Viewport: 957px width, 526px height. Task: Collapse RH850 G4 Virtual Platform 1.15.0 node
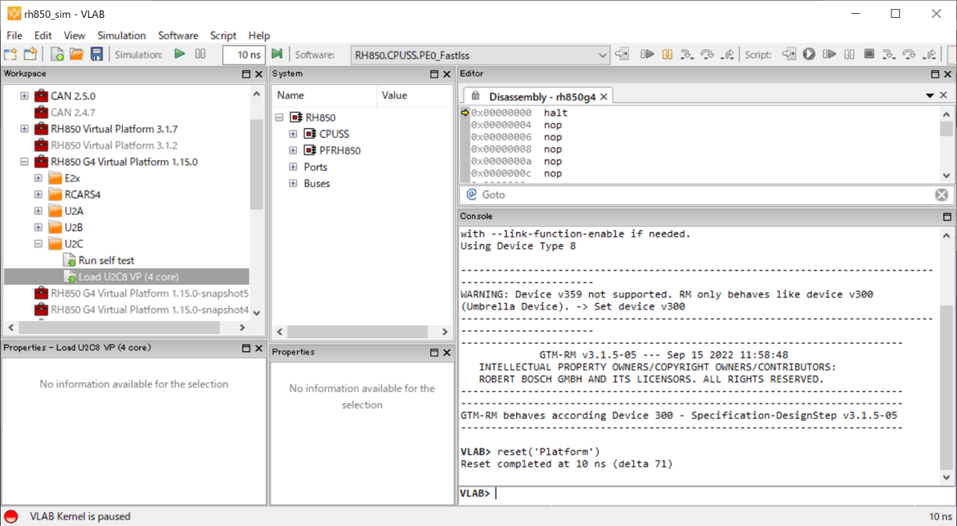[x=24, y=162]
